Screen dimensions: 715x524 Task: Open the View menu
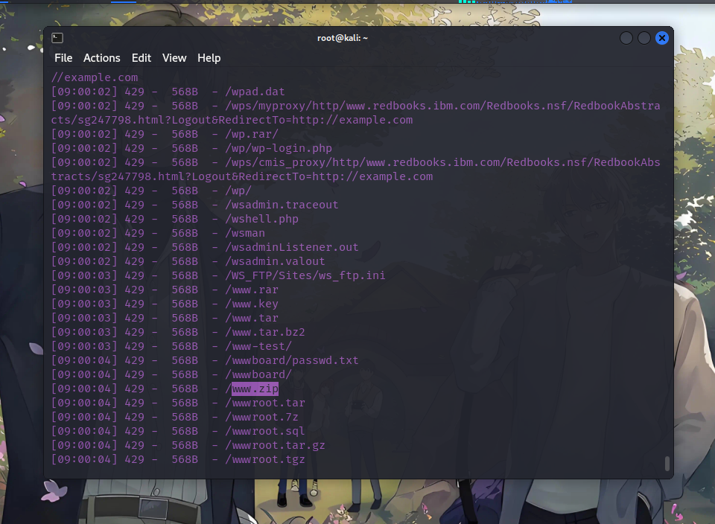click(x=174, y=58)
